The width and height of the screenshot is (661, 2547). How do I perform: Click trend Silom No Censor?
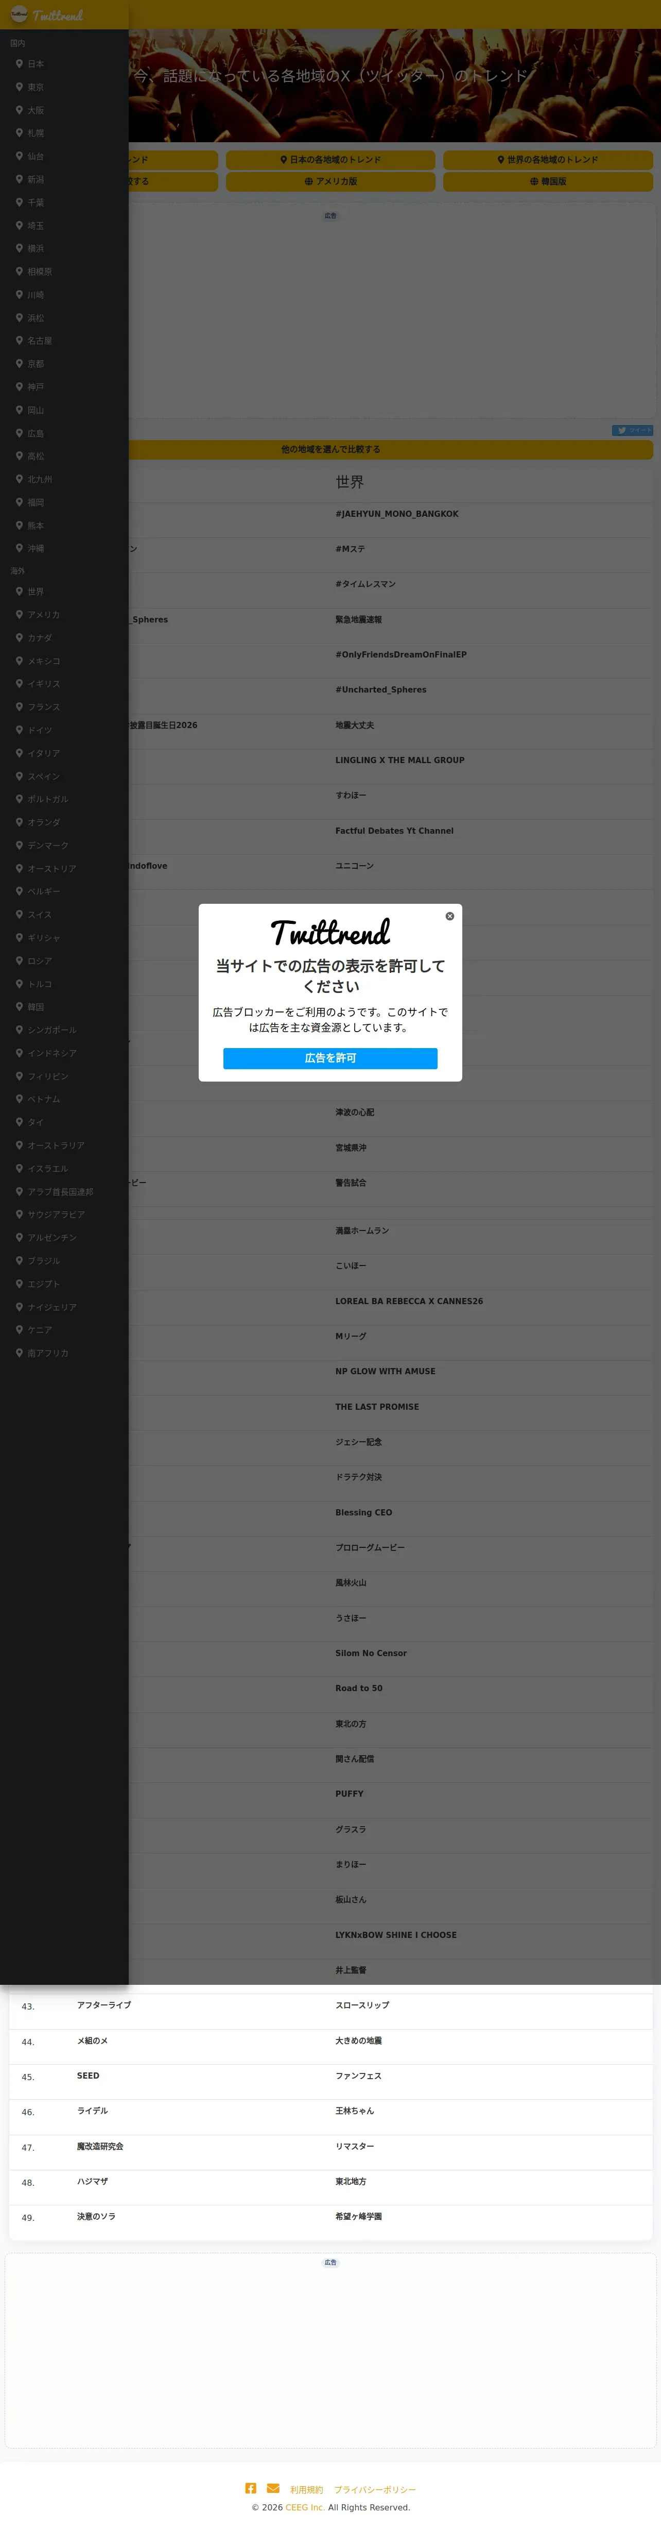371,1653
